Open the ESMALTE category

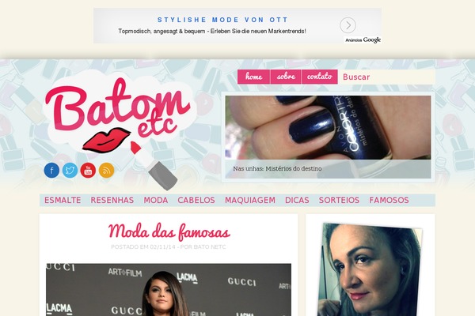[x=63, y=200]
